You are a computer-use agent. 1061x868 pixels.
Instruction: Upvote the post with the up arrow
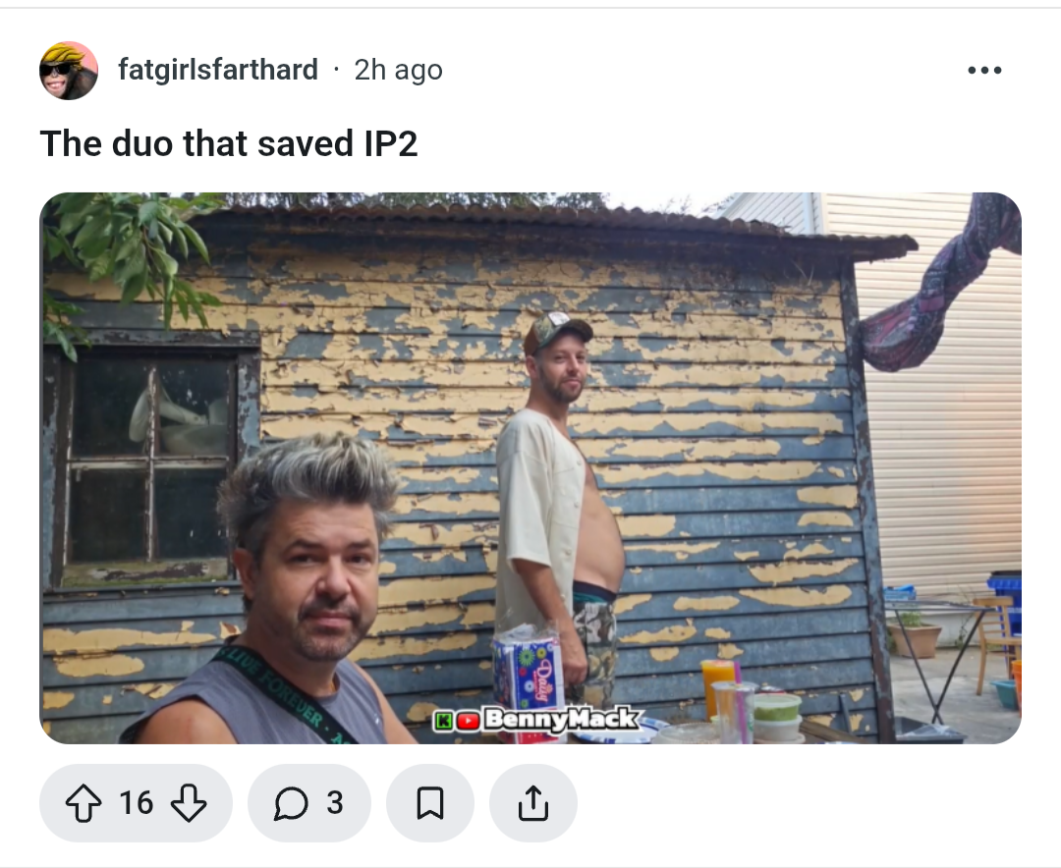coord(84,803)
